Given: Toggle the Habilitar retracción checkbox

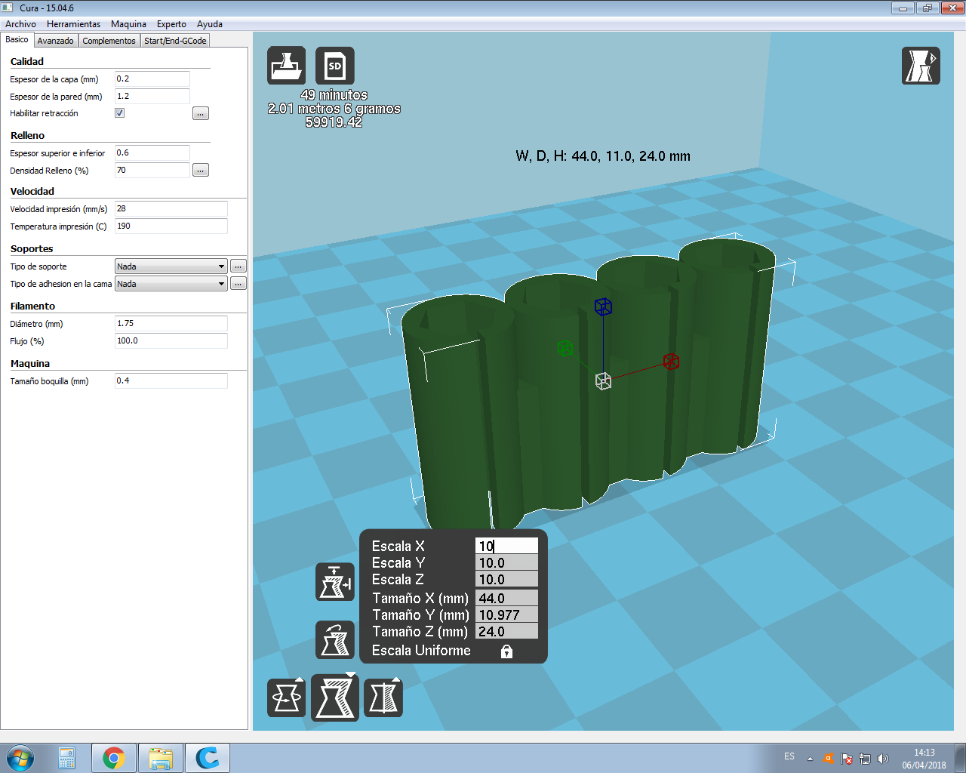Looking at the screenshot, I should [119, 113].
